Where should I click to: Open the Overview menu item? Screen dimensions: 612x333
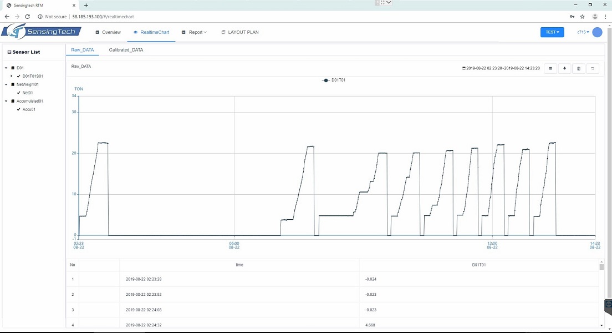(x=108, y=32)
